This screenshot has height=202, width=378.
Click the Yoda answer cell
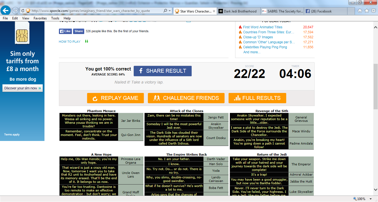(216, 171)
